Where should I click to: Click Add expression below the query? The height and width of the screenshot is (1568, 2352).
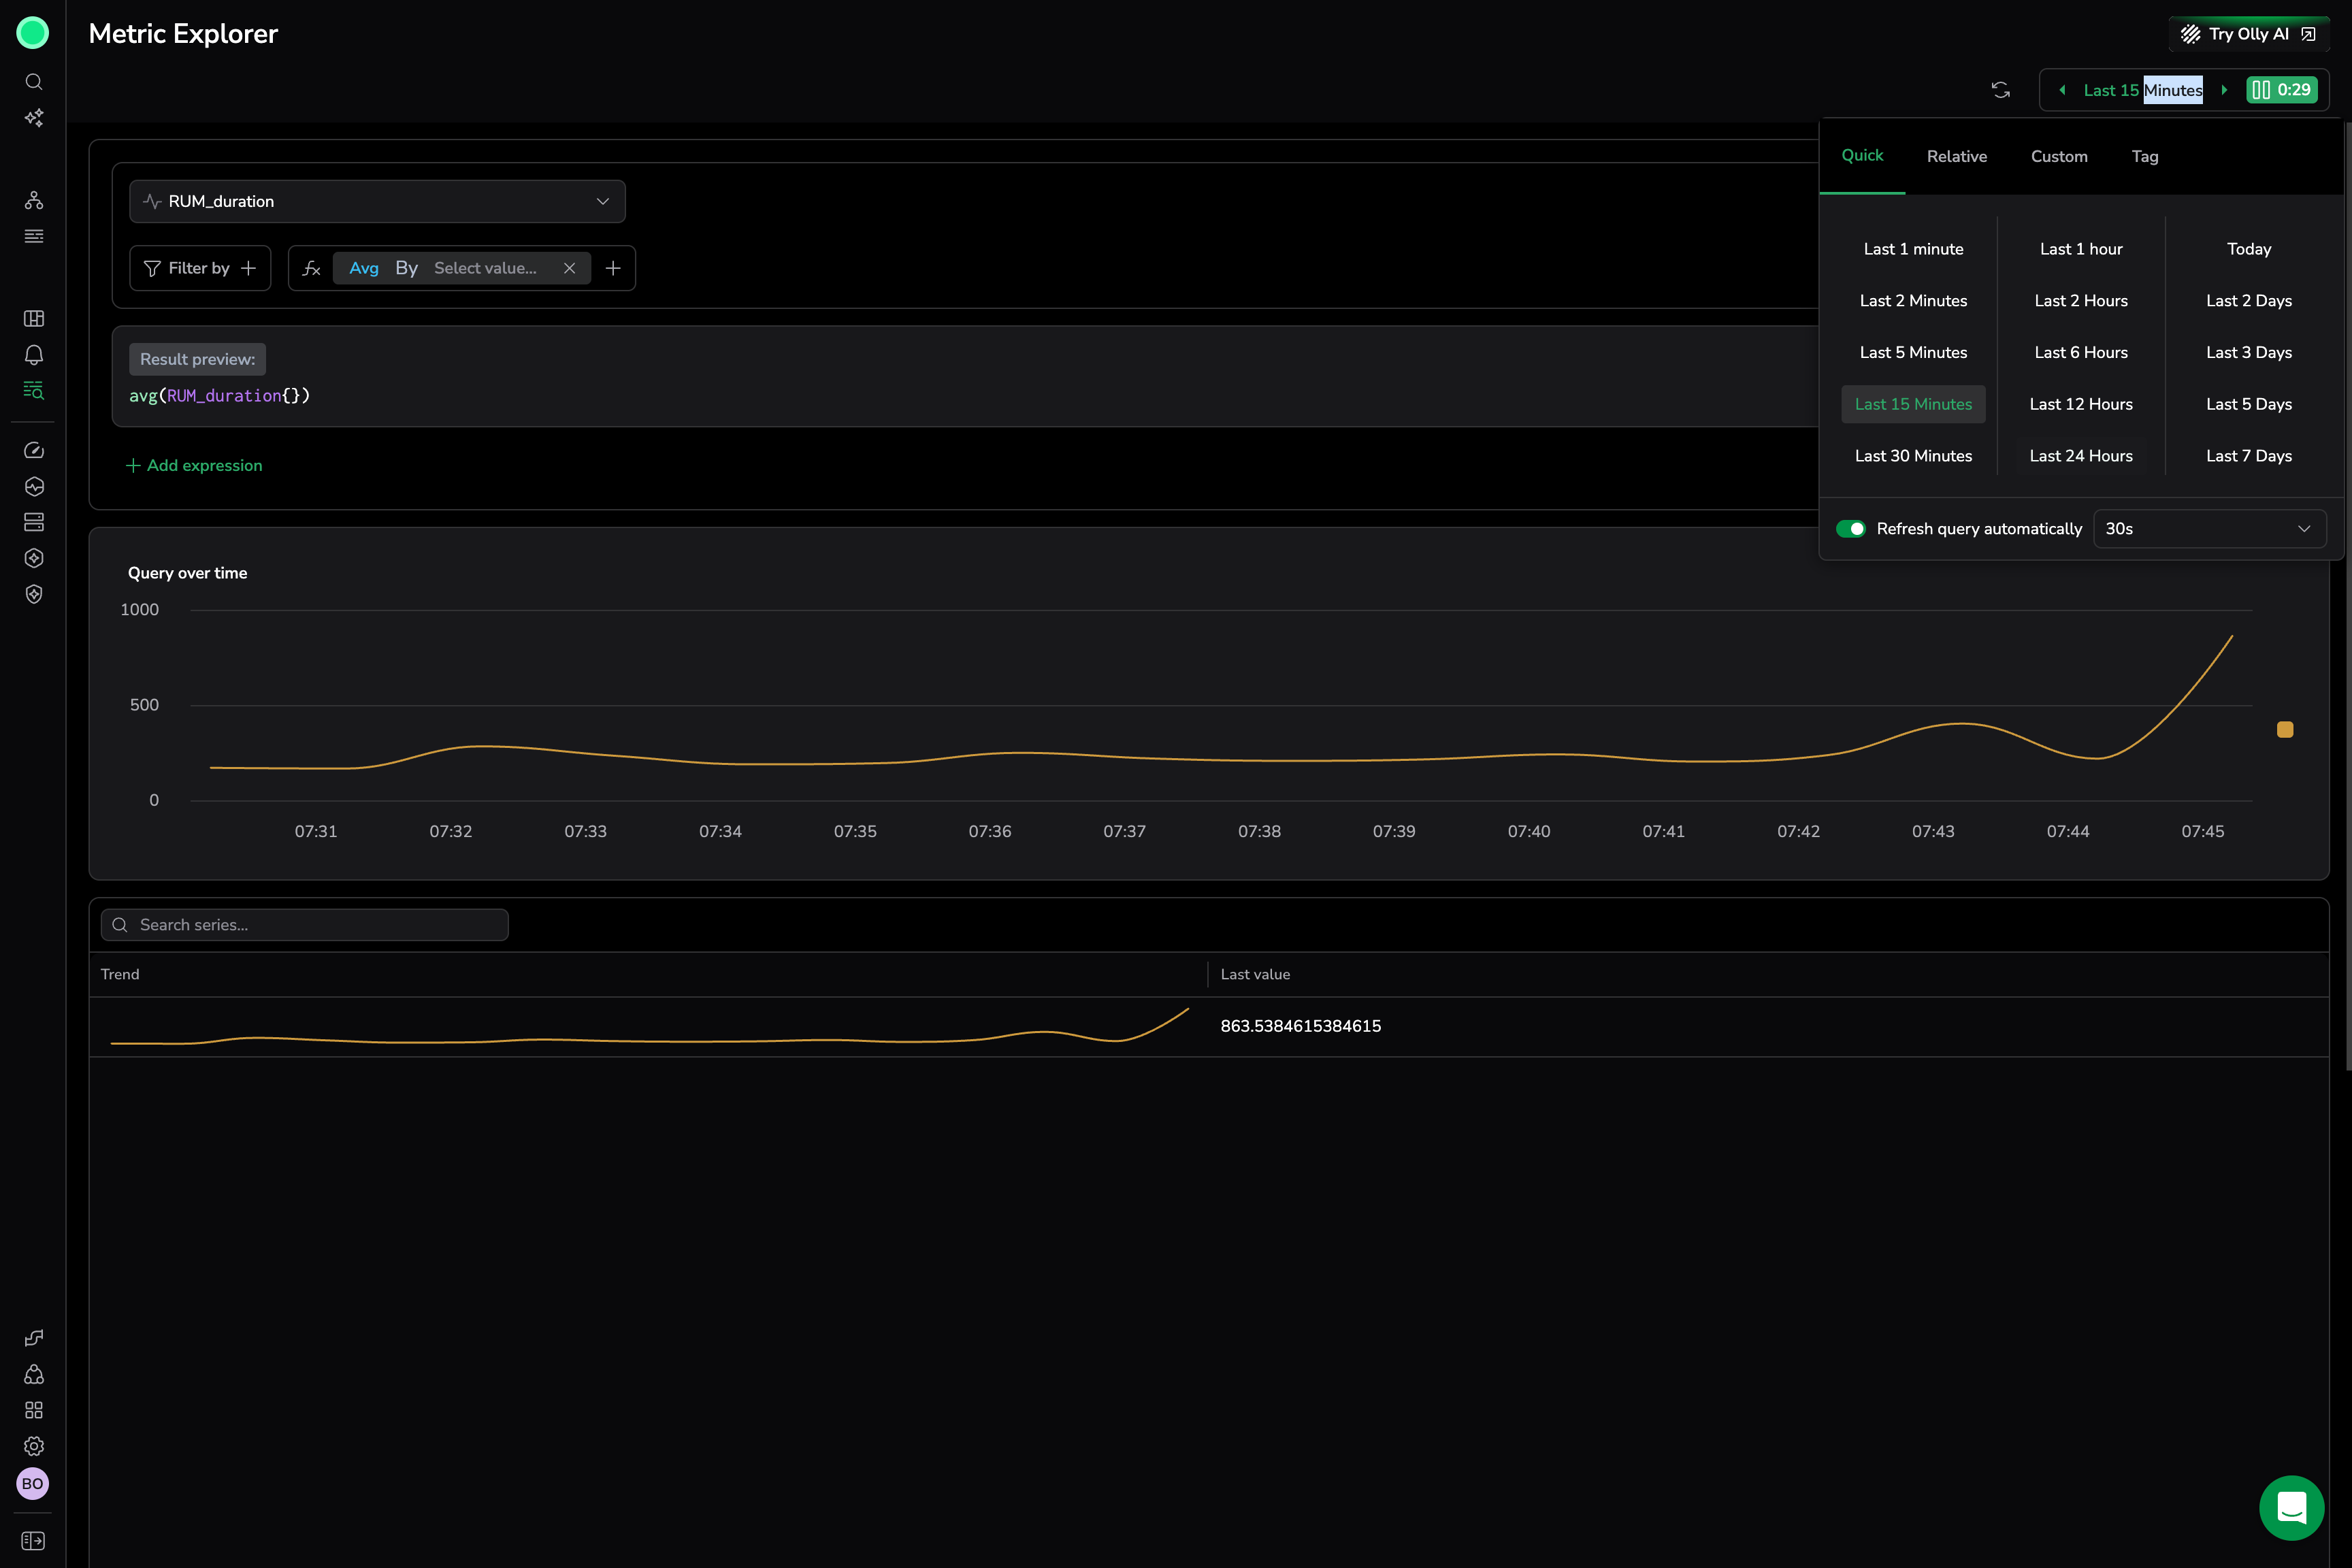(194, 465)
